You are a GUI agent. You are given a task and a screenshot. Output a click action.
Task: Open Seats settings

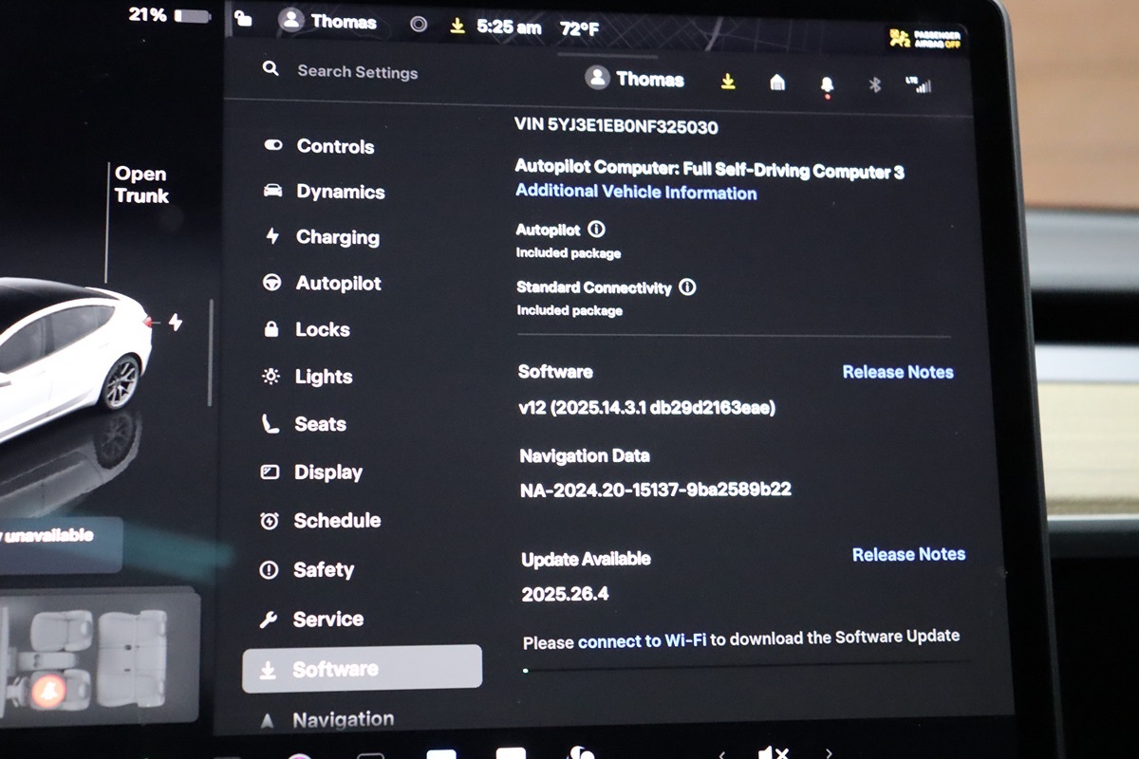pos(304,424)
